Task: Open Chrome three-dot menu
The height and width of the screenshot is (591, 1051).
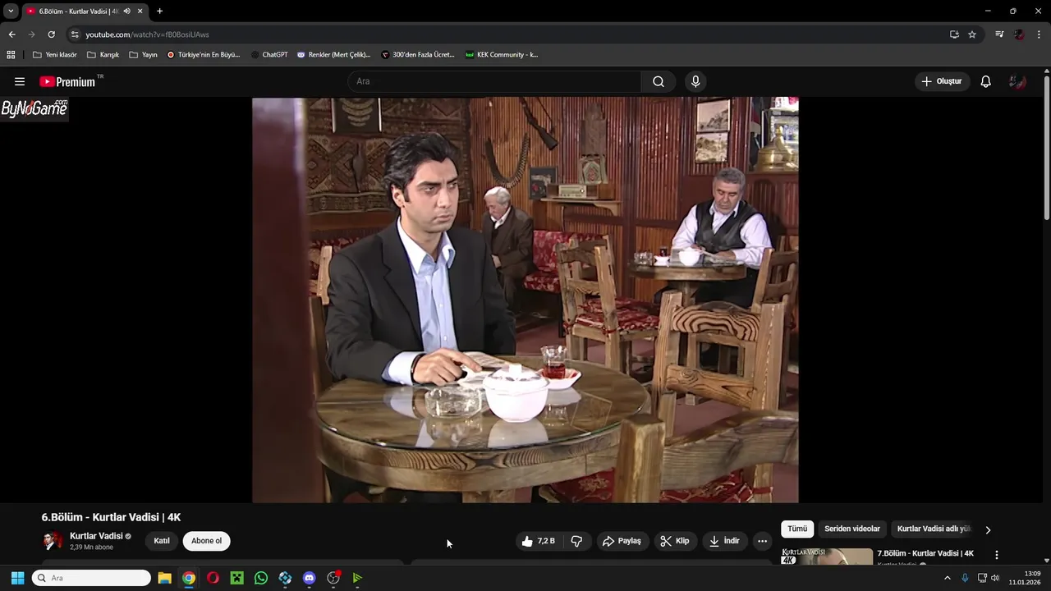Action: point(1039,34)
